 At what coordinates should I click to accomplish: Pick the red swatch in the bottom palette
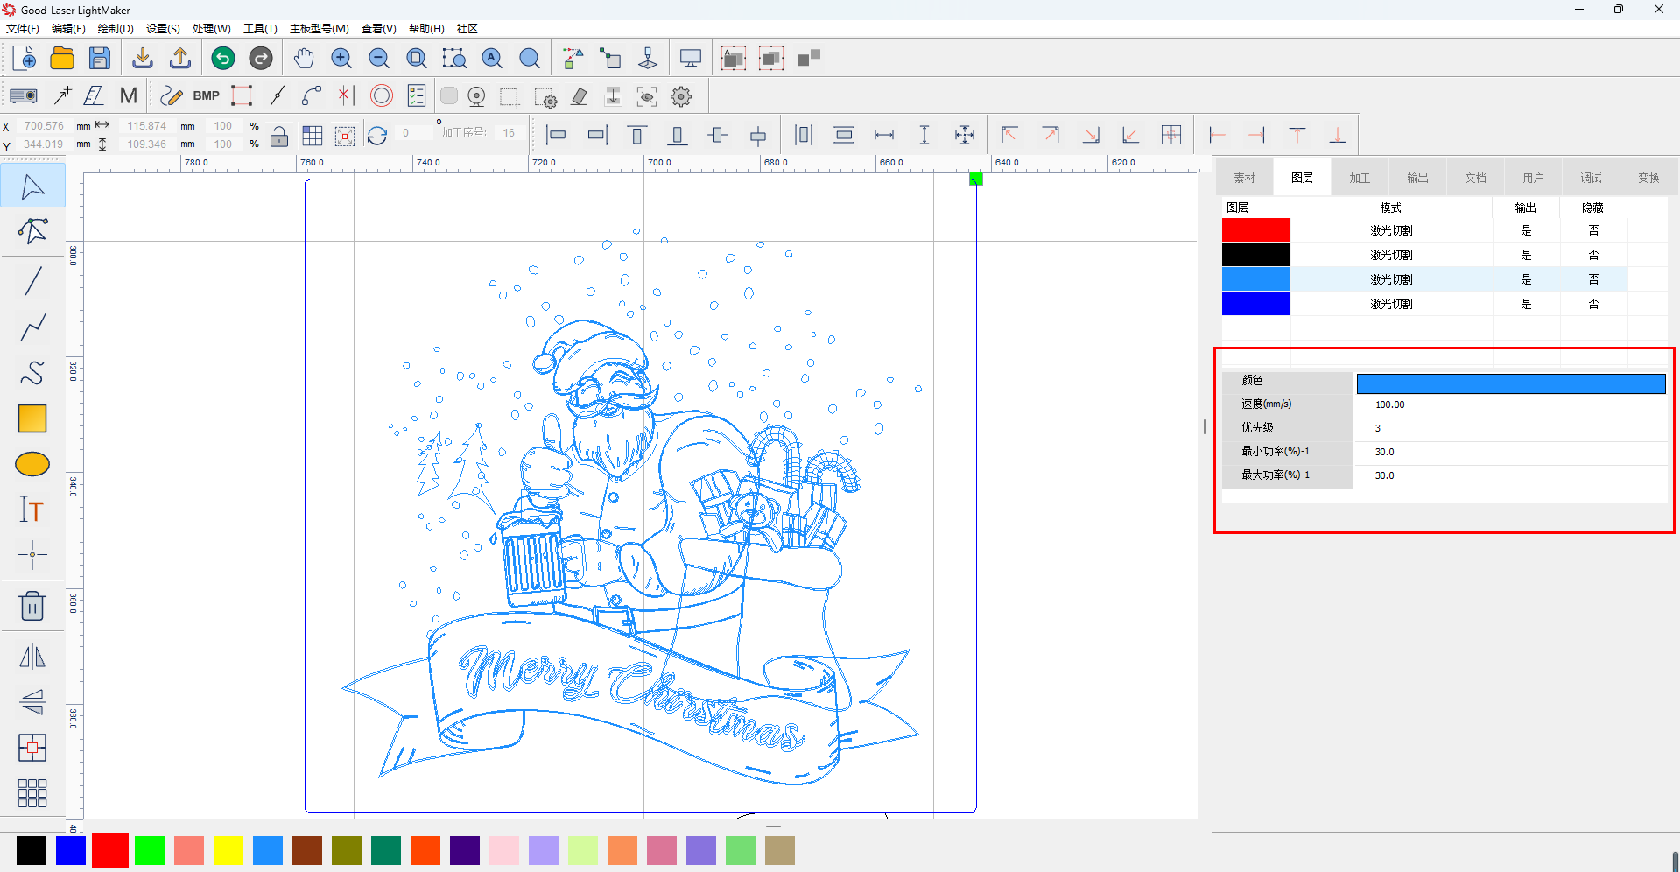click(110, 850)
